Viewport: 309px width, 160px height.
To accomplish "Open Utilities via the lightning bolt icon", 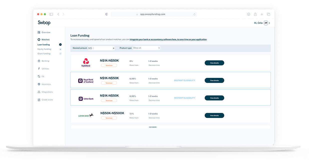I will (x=39, y=69).
